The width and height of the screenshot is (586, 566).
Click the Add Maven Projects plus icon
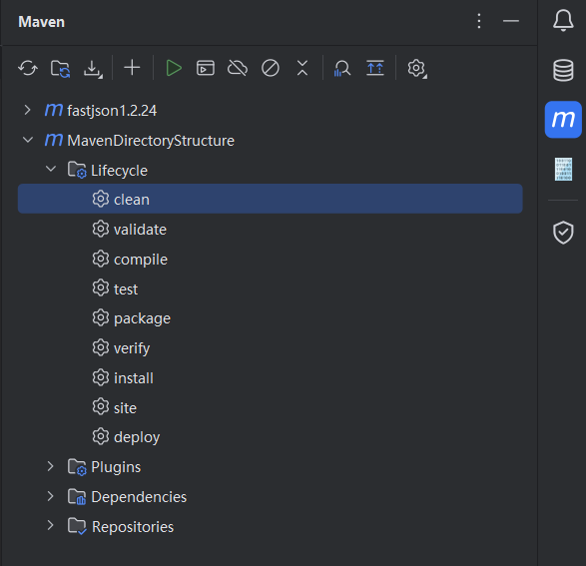[x=132, y=68]
